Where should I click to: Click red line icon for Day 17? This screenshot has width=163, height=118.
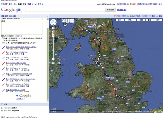(3, 74)
